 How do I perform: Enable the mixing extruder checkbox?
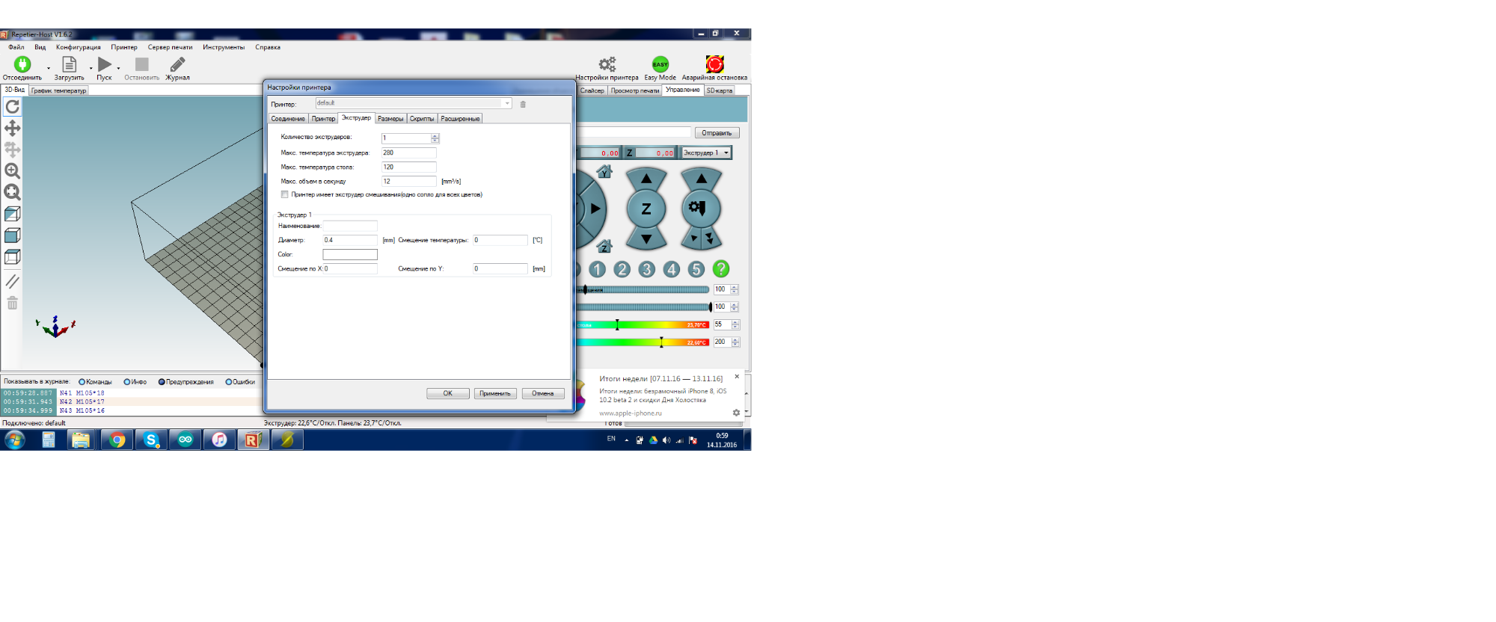click(x=285, y=194)
